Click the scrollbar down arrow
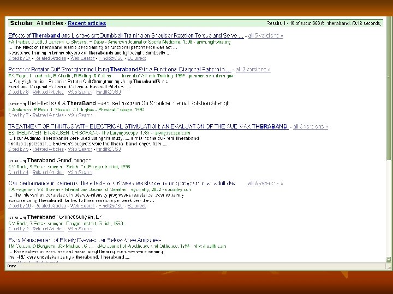The height and width of the screenshot is (294, 393). [389, 260]
